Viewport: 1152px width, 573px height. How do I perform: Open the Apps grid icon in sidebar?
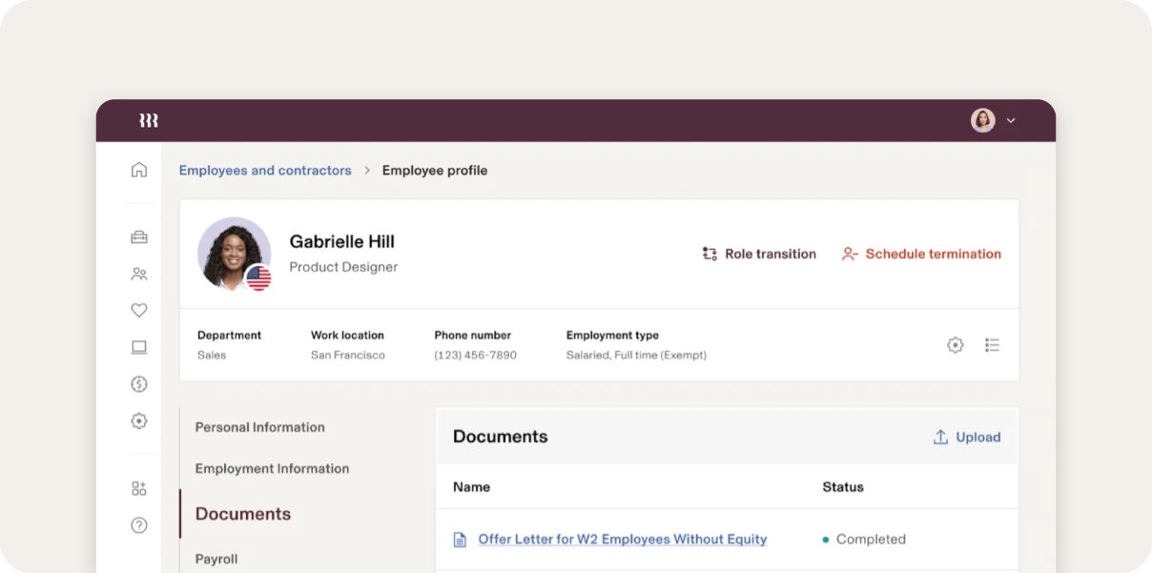[139, 488]
